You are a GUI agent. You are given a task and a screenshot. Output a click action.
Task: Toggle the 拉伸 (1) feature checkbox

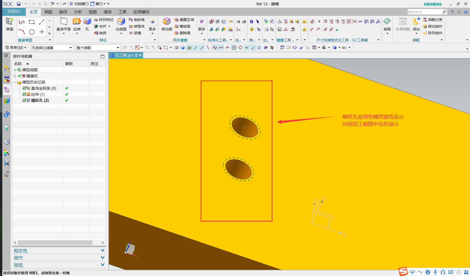24,94
